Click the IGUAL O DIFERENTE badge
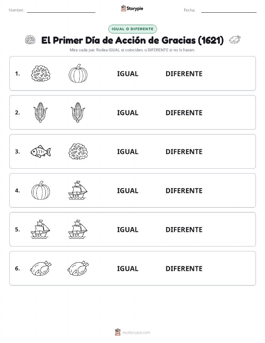Image resolution: width=265 pixels, height=343 pixels. point(132,29)
